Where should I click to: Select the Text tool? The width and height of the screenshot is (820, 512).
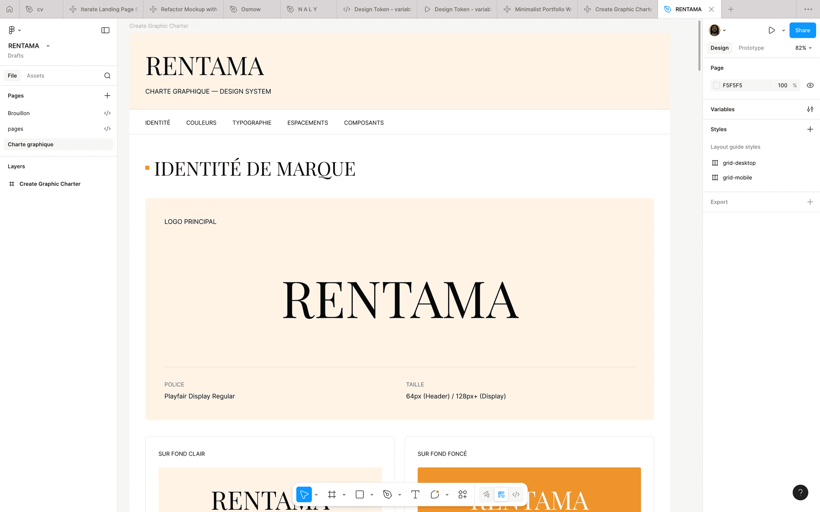pos(415,494)
